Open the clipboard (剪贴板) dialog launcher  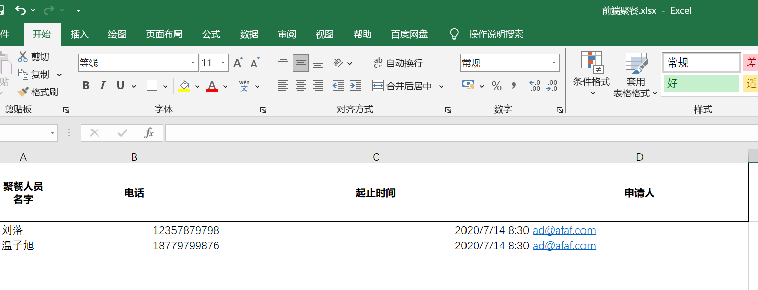[66, 110]
